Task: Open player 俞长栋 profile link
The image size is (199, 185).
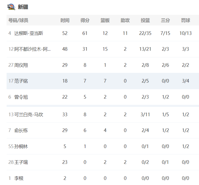Action: point(21,130)
